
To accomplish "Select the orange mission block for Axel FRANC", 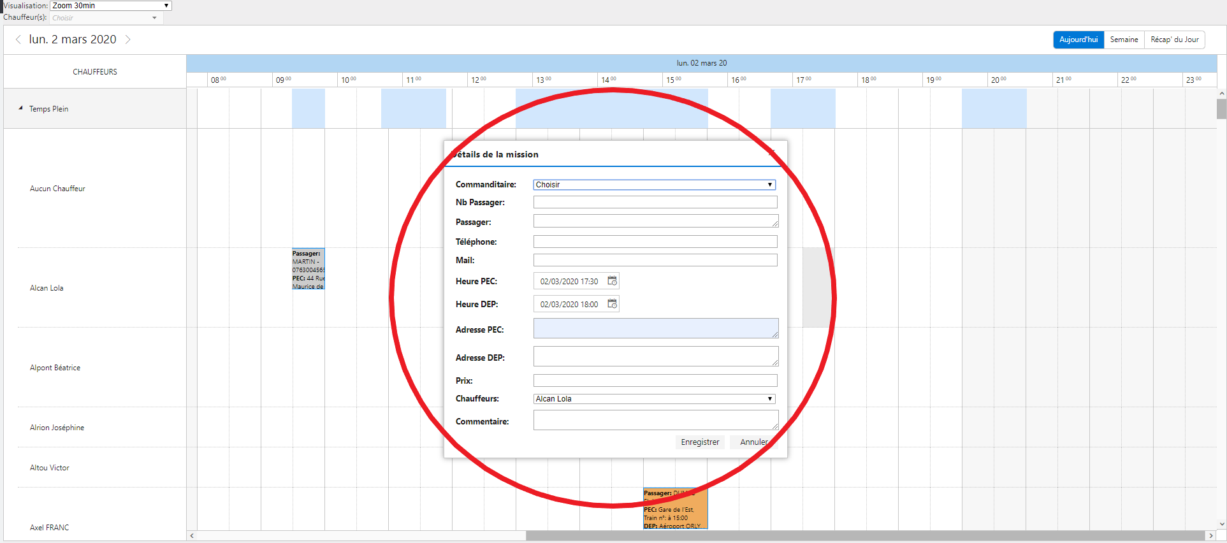I will (675, 510).
